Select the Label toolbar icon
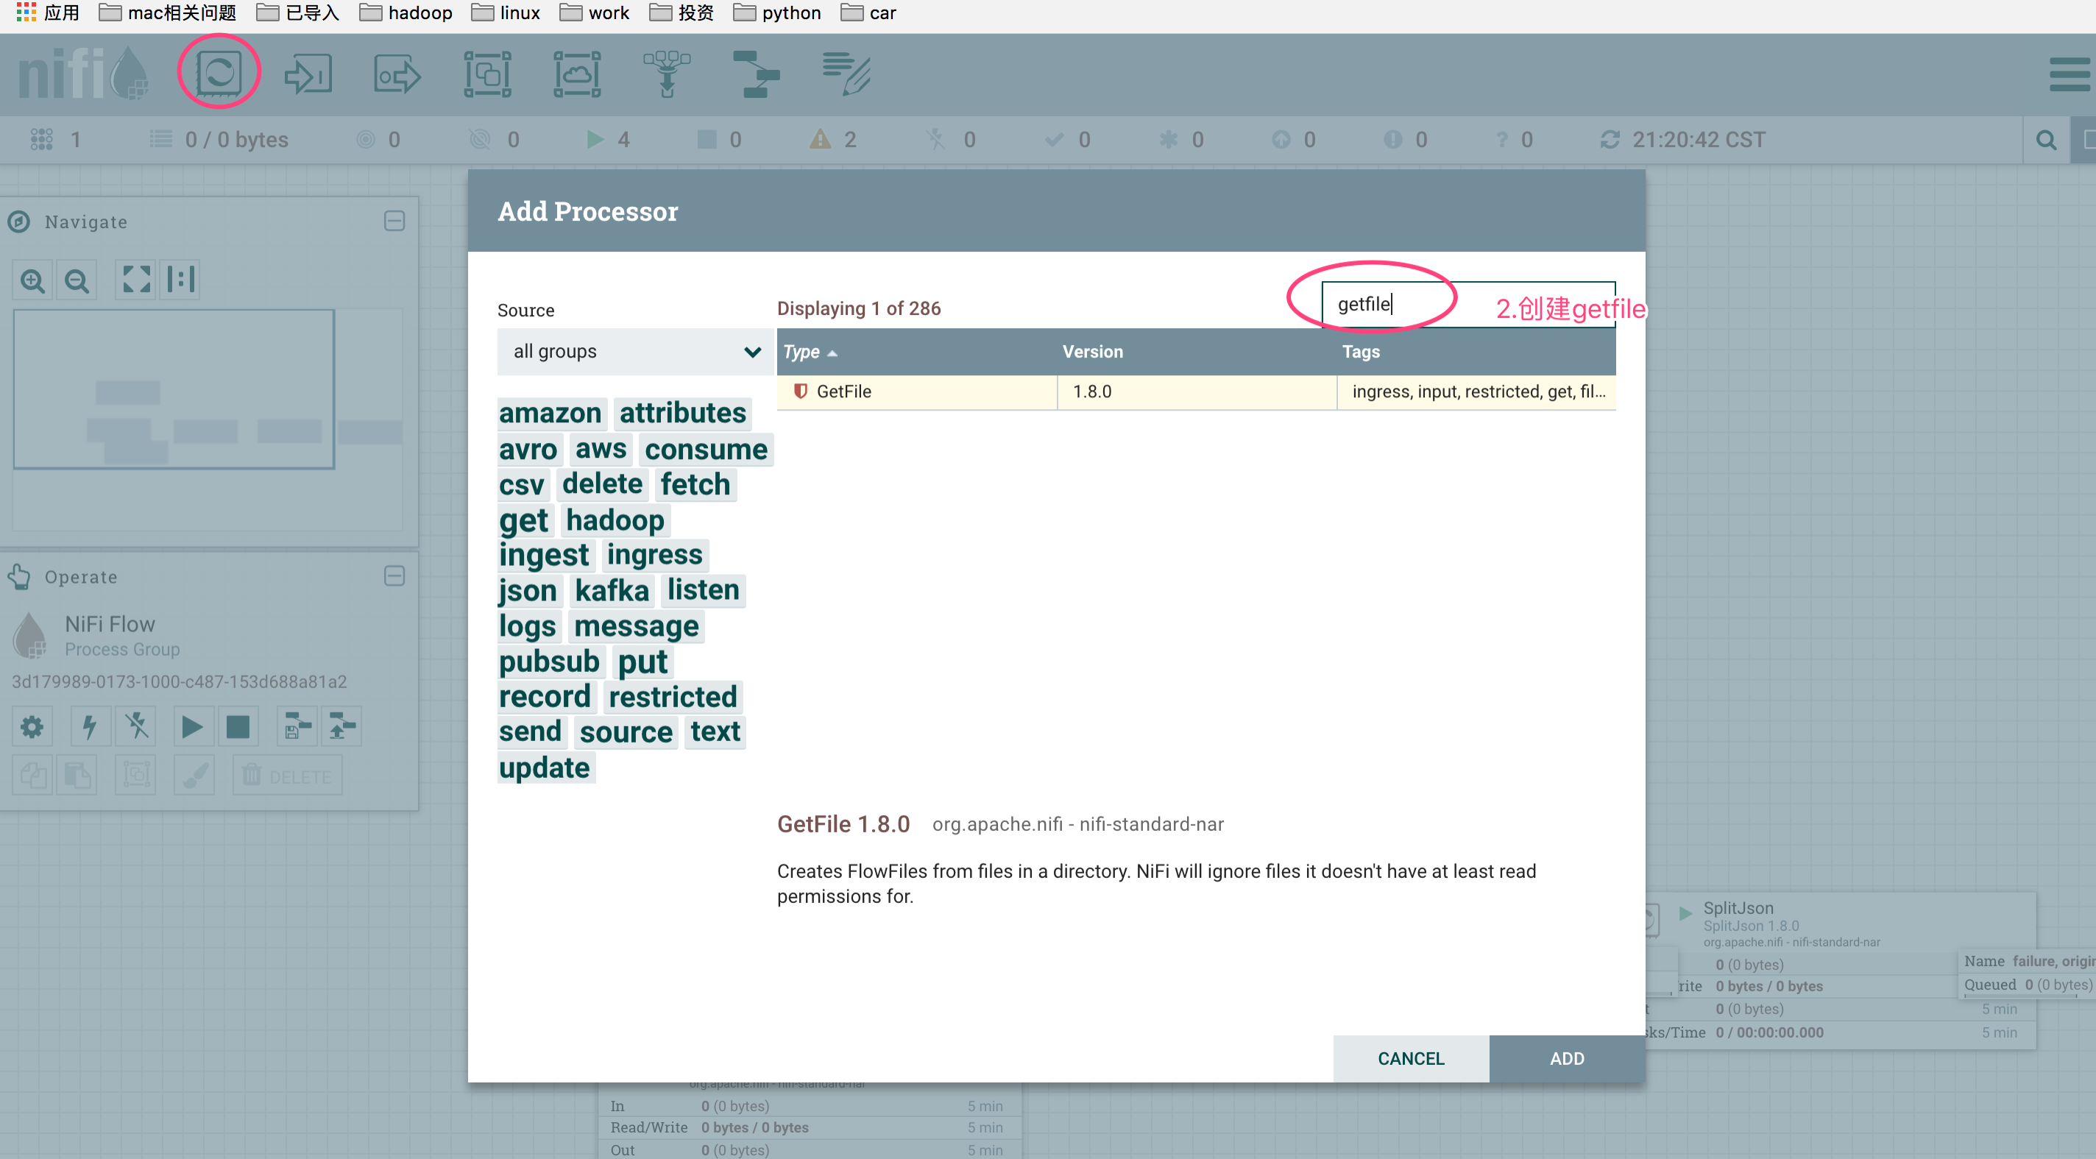This screenshot has height=1159, width=2096. 846,75
